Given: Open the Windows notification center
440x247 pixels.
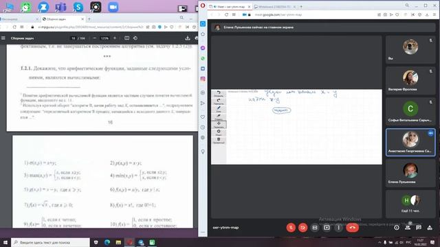Looking at the screenshot, I should (x=432, y=242).
